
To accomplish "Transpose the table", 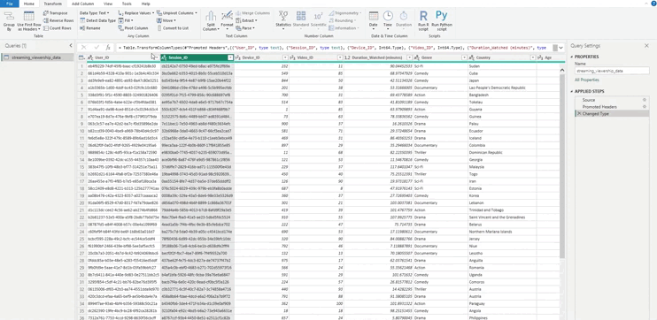I will (55, 13).
